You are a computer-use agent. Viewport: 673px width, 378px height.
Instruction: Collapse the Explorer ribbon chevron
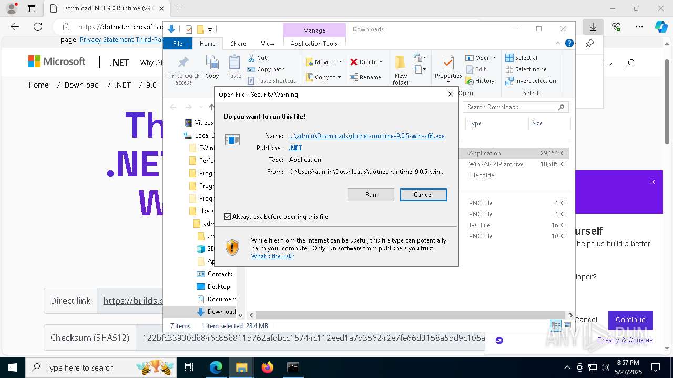pyautogui.click(x=558, y=43)
